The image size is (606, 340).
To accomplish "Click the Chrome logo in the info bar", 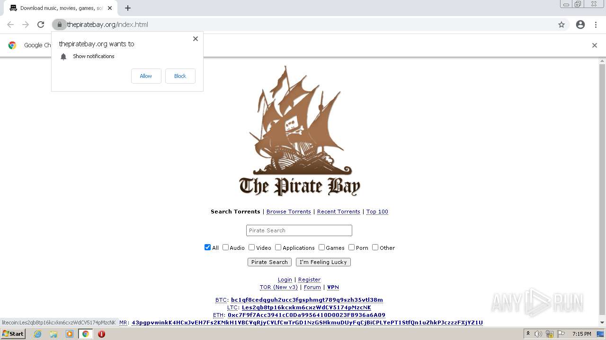I will 12,45.
